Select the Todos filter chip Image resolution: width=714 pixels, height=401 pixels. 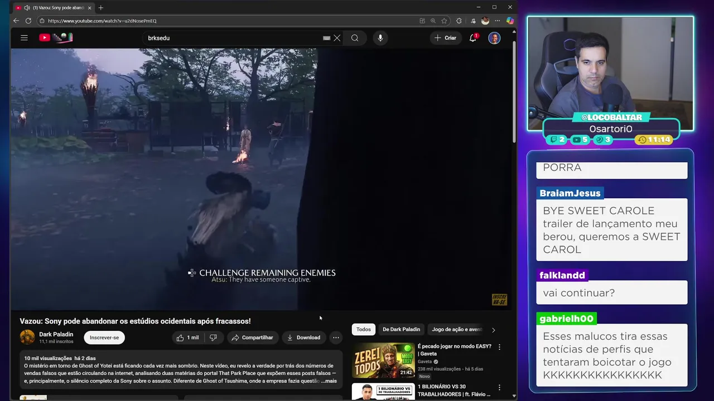pyautogui.click(x=364, y=329)
